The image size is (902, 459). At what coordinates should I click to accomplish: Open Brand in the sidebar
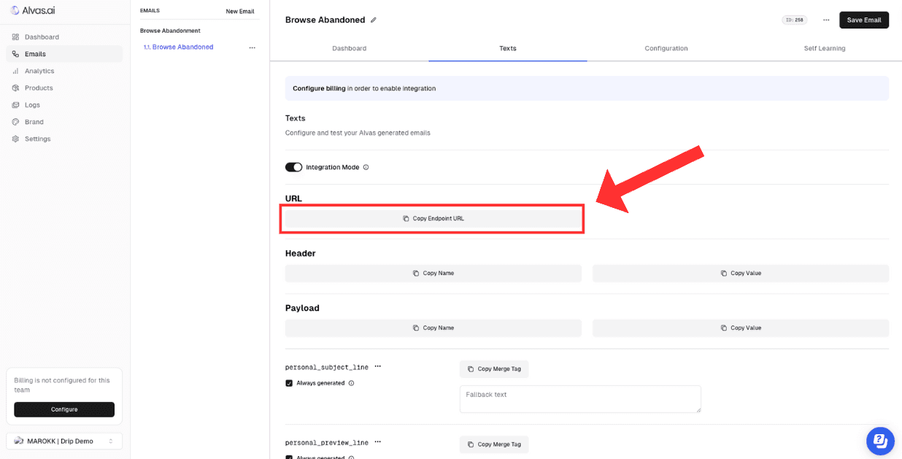pos(64,122)
